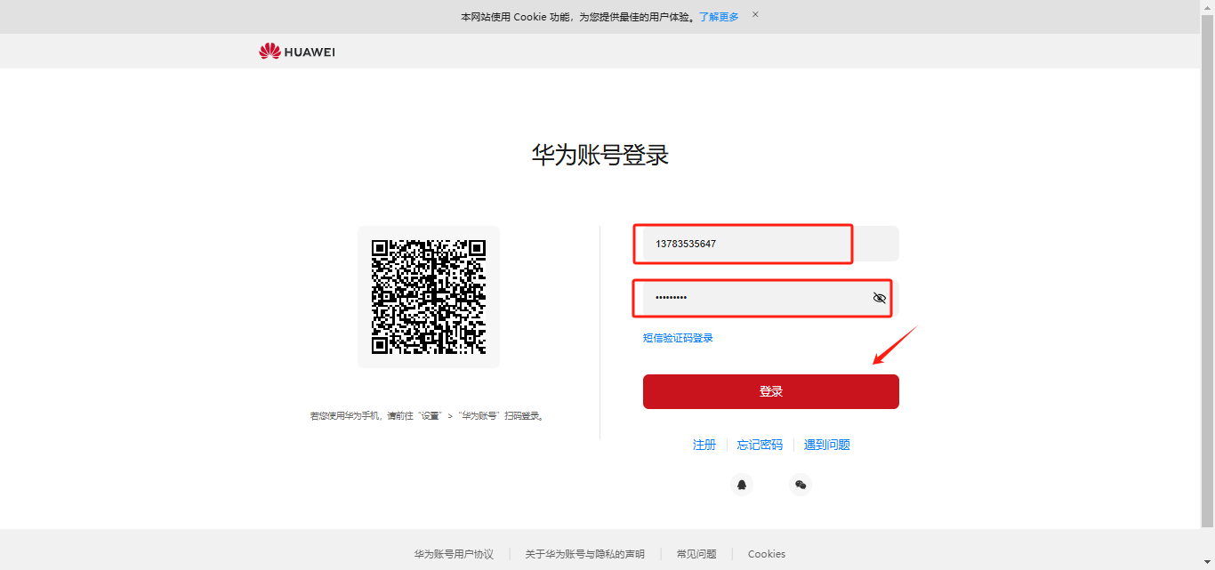This screenshot has width=1215, height=570.
Task: Sign in with WeChat icon
Action: pyautogui.click(x=801, y=485)
